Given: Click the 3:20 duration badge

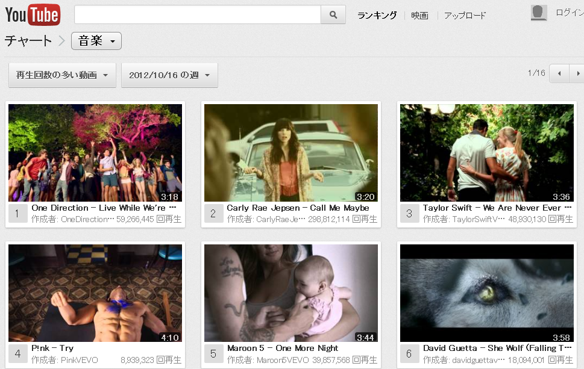Looking at the screenshot, I should (365, 197).
